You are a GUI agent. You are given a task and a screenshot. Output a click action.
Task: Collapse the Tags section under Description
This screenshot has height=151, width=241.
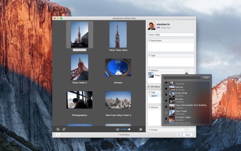pyautogui.click(x=149, y=55)
